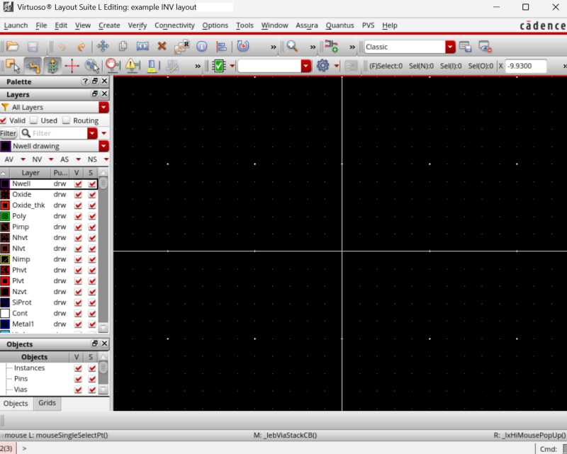Select the Undo arrow icon
Viewport: 567px width, 454px height.
62,47
